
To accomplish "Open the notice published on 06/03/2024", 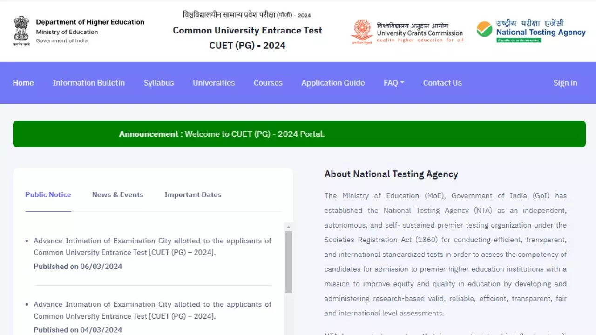I will [x=152, y=247].
